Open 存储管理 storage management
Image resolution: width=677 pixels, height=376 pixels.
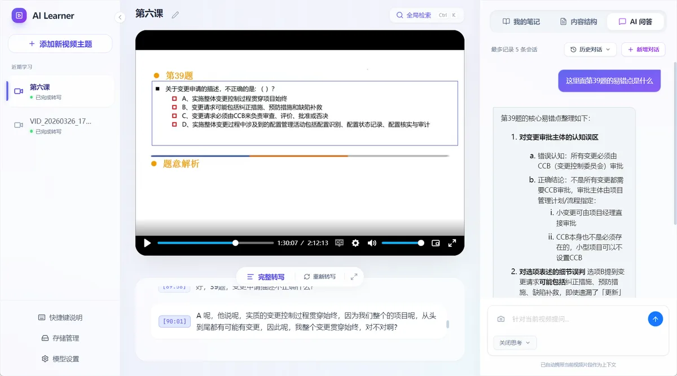coord(60,338)
